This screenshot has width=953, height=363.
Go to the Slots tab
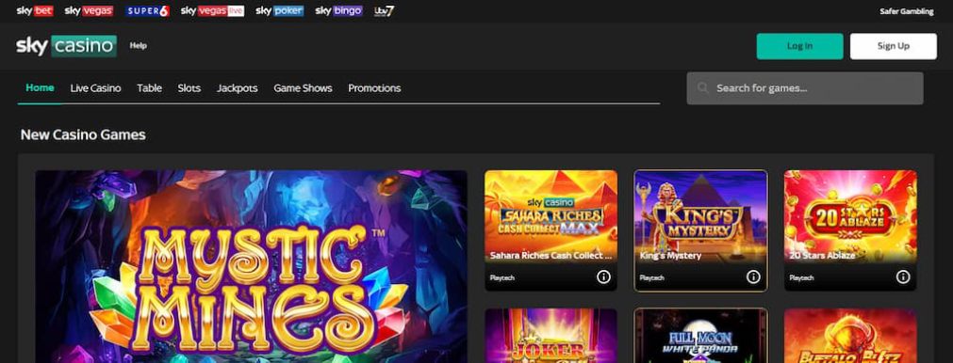(189, 87)
